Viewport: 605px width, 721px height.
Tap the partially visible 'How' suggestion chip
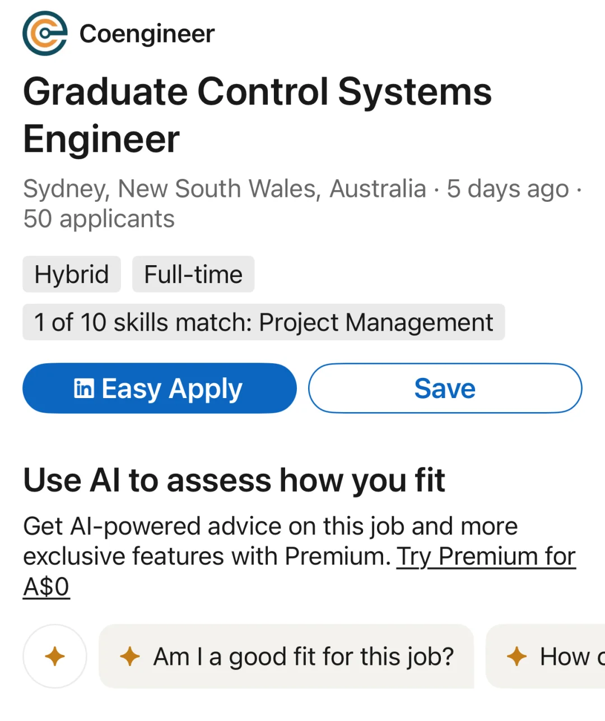point(566,656)
